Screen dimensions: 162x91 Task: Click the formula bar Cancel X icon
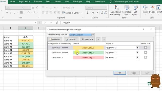click(x=45, y=23)
